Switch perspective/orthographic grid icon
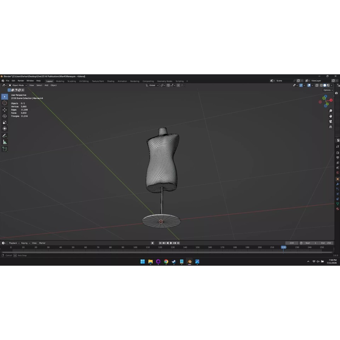 (331, 127)
